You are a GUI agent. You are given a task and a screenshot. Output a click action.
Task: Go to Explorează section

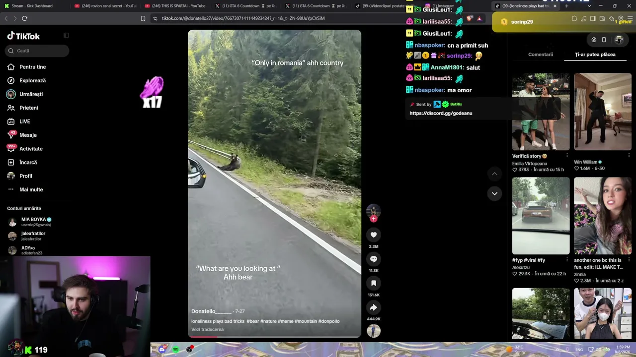(32, 80)
